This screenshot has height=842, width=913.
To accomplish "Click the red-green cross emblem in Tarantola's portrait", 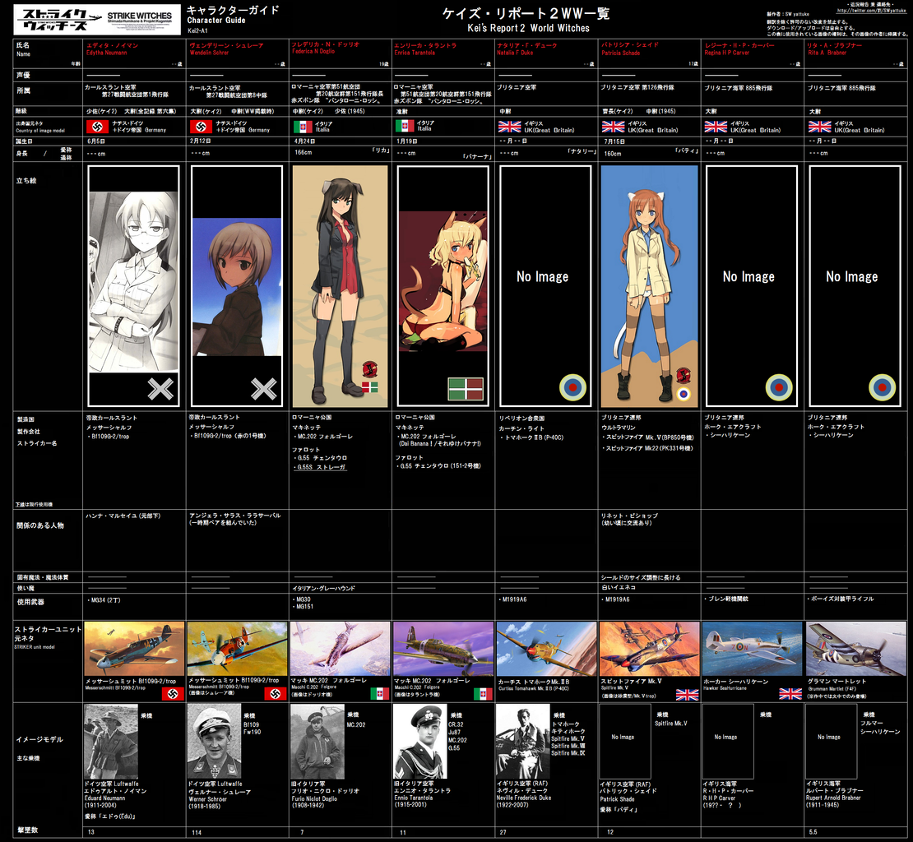I will 466,389.
